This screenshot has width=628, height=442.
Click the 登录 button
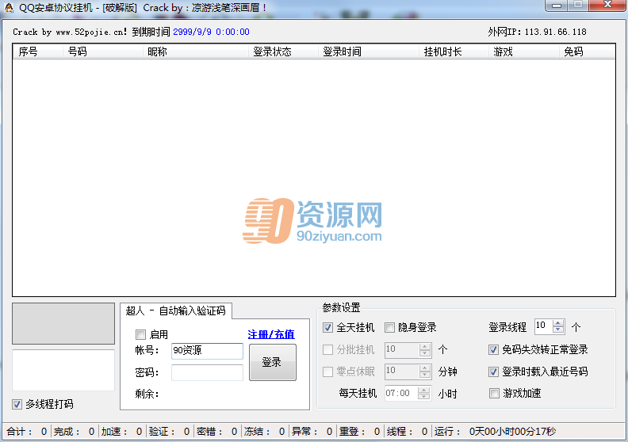coord(273,363)
